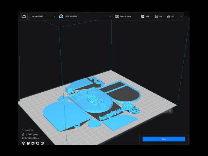Open file using the folder icon
208x156 pixels.
(24, 16)
